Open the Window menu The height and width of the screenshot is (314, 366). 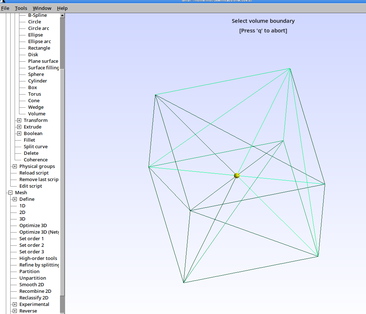(x=42, y=8)
